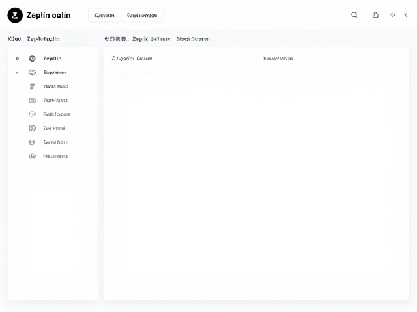Open the second, wider tab in the header
This screenshot has width=417, height=312.
(142, 16)
